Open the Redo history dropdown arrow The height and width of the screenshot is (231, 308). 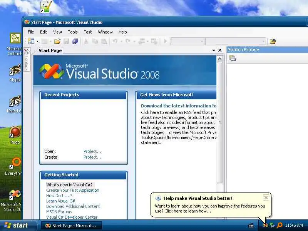tap(134, 42)
